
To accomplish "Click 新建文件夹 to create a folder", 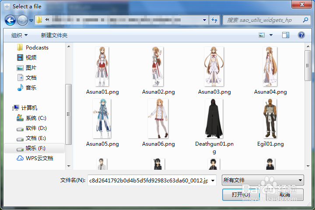I will pos(54,35).
